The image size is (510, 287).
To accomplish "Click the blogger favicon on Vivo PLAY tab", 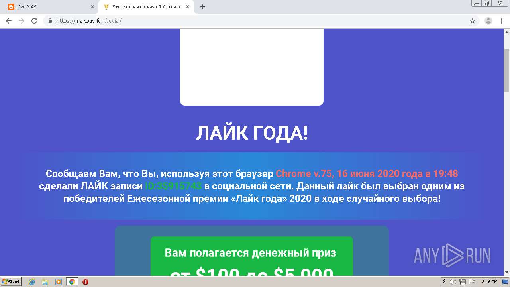I will [11, 7].
